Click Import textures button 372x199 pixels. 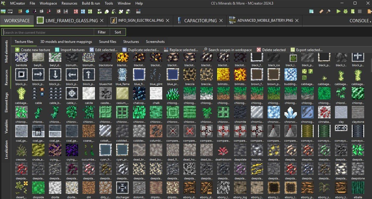(70, 50)
